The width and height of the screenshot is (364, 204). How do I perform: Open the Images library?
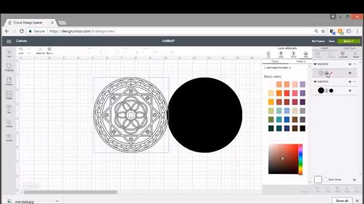click(9, 95)
